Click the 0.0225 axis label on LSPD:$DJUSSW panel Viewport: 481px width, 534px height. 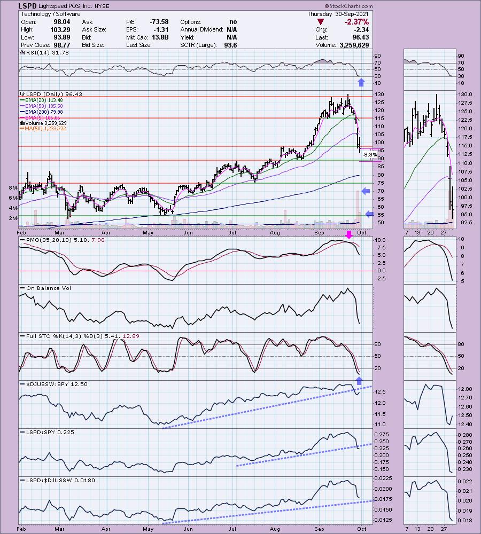pos(383,478)
